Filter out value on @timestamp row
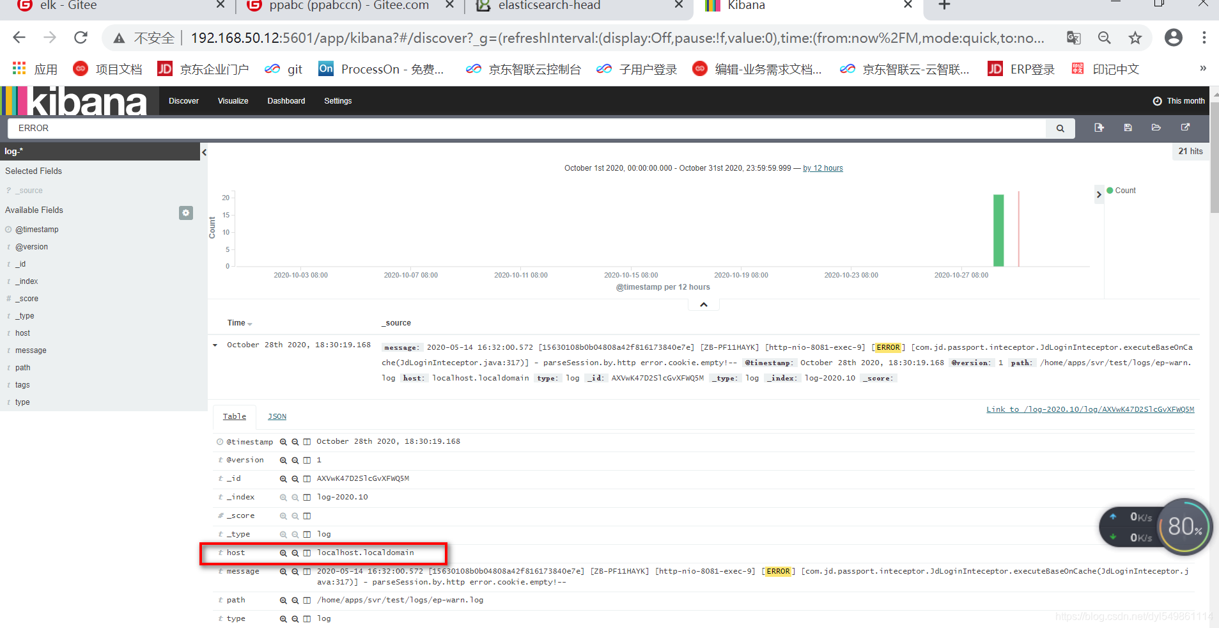The width and height of the screenshot is (1219, 628). tap(295, 442)
